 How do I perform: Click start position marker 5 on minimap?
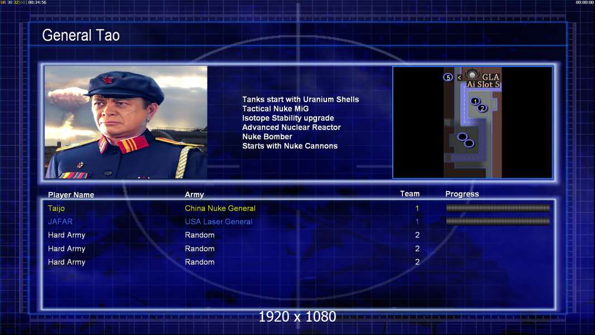(448, 78)
